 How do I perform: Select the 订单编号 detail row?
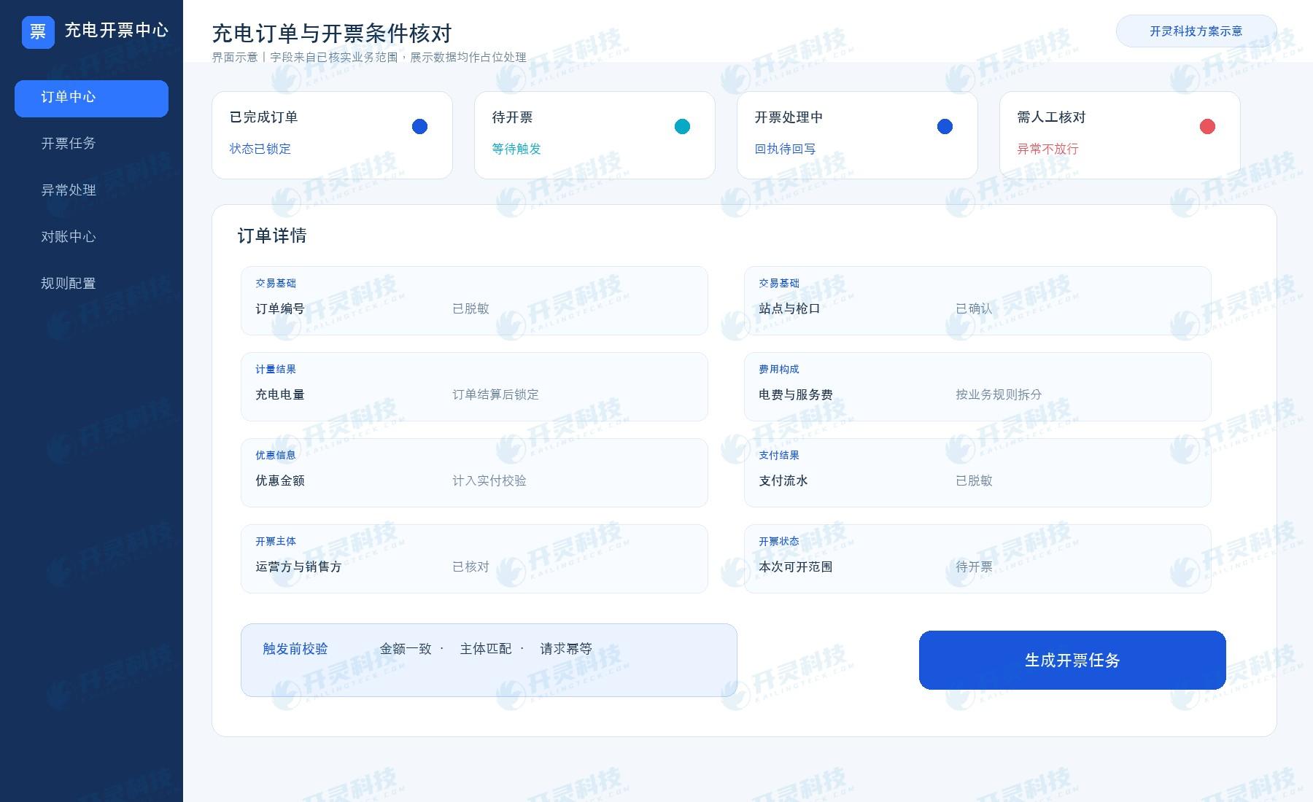[x=474, y=300]
